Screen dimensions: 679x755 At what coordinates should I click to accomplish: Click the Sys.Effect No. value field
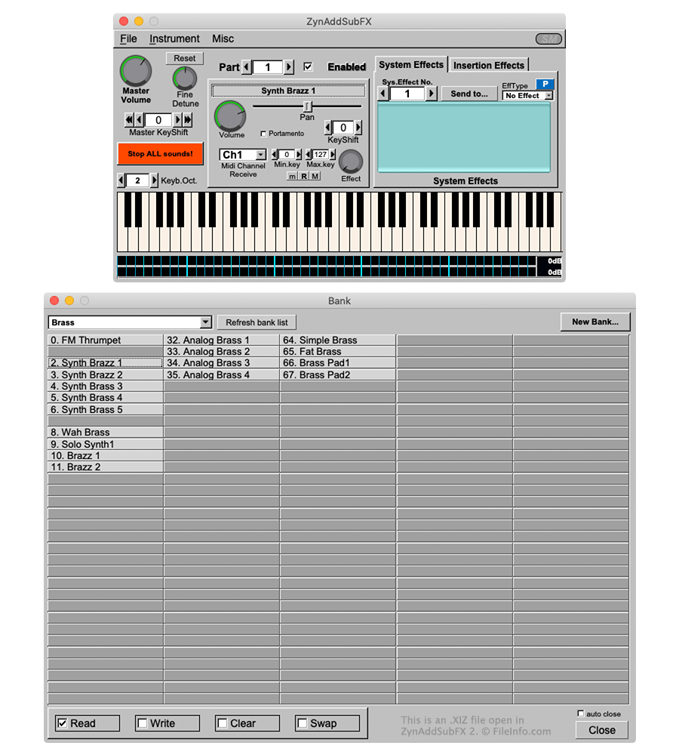coord(407,94)
